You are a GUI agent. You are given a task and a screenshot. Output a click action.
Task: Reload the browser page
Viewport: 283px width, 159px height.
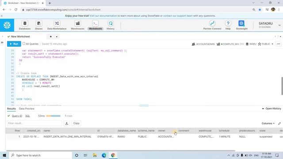pos(16,10)
